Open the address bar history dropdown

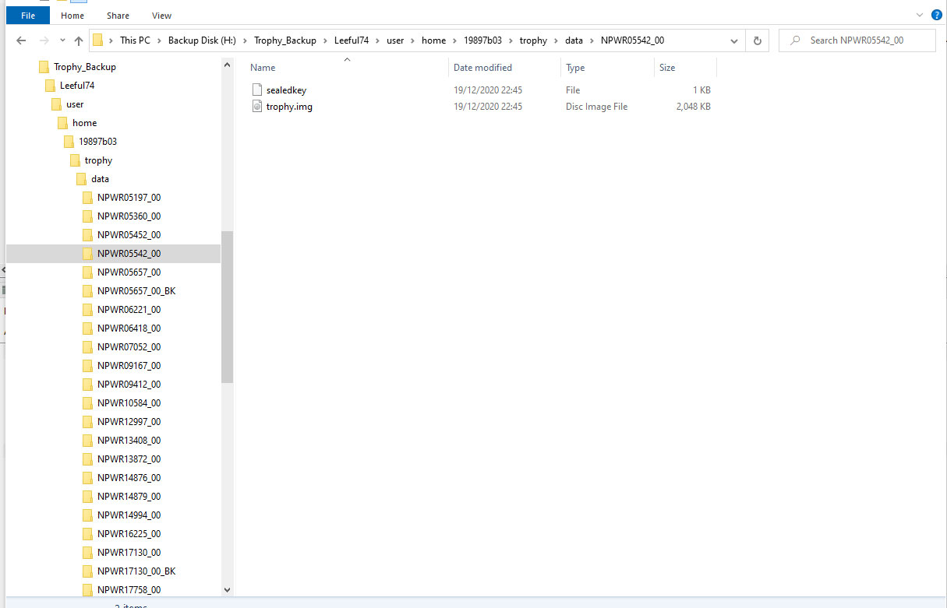(x=734, y=40)
